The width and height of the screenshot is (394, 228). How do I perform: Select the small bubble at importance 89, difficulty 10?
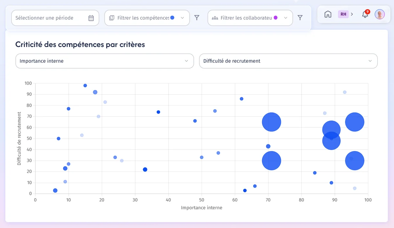tap(331, 183)
